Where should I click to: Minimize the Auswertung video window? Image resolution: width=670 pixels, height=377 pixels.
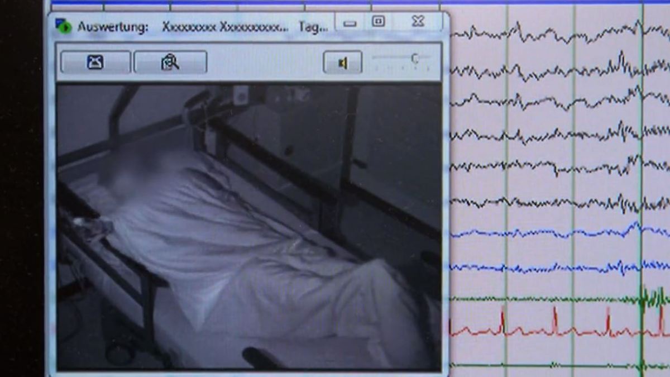point(350,22)
